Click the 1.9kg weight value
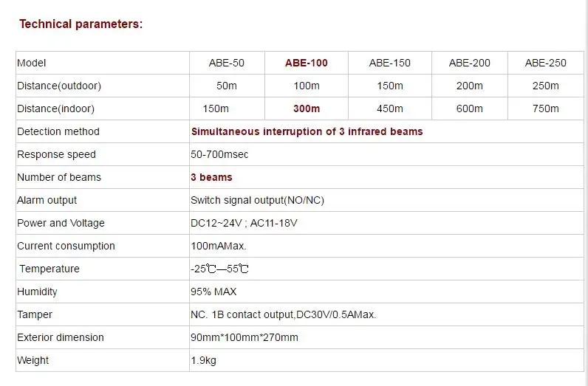Screen dimensions: 588x386 pyautogui.click(x=203, y=360)
